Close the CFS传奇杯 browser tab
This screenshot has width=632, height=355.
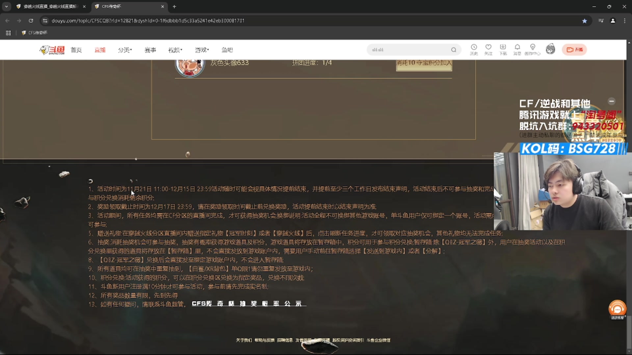[162, 7]
